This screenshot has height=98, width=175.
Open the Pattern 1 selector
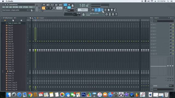[x=83, y=10]
